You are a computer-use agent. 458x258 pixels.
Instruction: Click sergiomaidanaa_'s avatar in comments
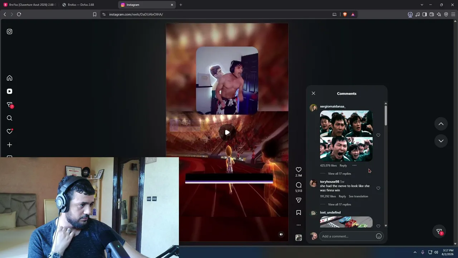pyautogui.click(x=313, y=107)
